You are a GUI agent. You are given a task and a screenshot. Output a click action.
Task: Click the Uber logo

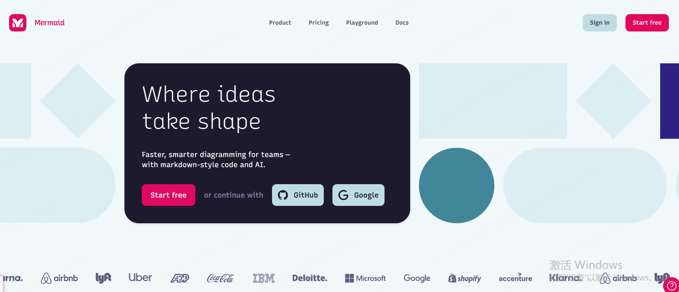point(140,278)
